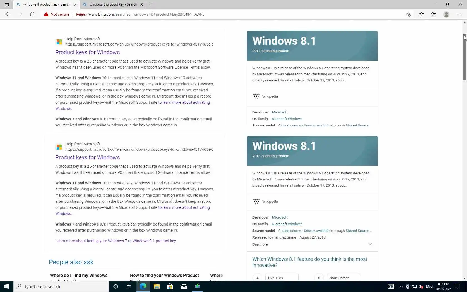Image resolution: width=467 pixels, height=292 pixels.
Task: Open the taskbar clock and date
Action: coord(443,286)
